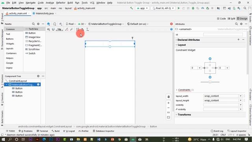Screen dimensions: 252x142
Task: Open the MaterialButtonToggleGroup theme dropdown
Action: (x=106, y=24)
